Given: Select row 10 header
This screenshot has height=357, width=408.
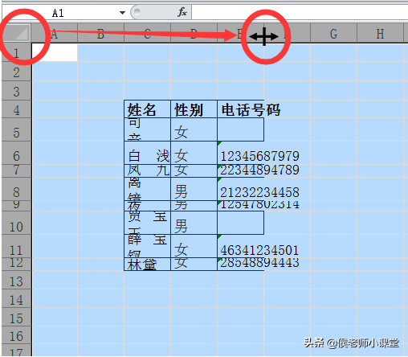Looking at the screenshot, I should 17,223.
